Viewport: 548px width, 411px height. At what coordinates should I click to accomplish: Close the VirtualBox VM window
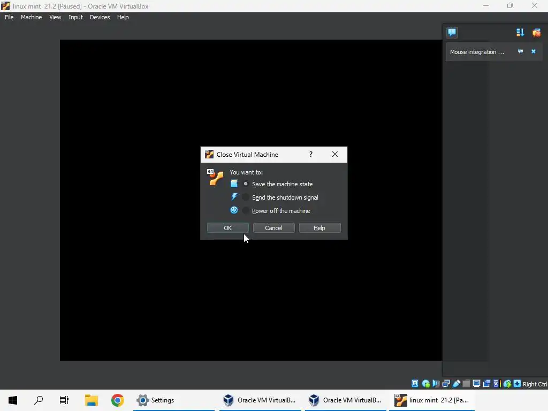535,6
